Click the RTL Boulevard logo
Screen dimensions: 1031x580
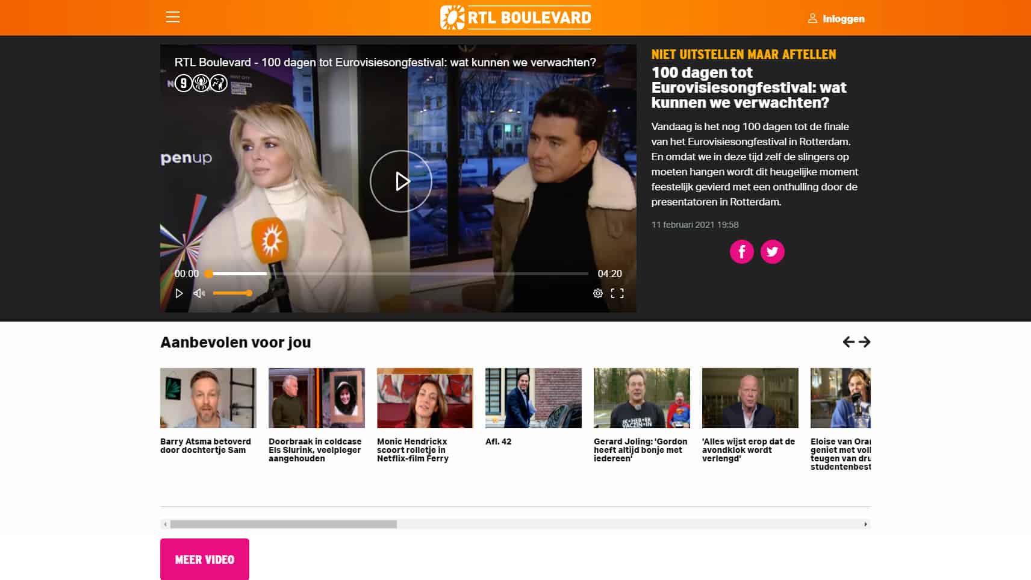pos(515,17)
